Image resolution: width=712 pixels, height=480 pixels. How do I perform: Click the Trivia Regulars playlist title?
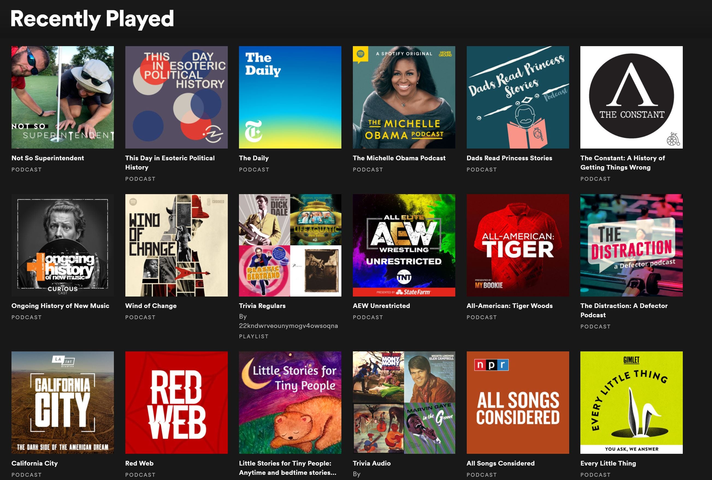tap(262, 306)
